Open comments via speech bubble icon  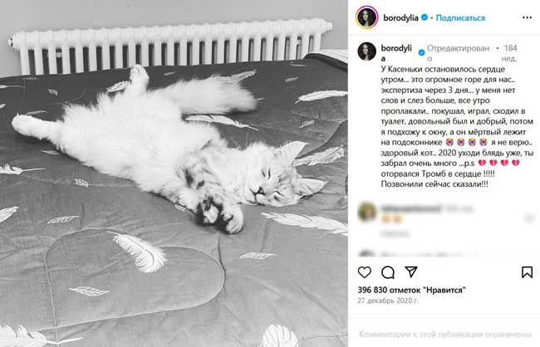pos(388,272)
